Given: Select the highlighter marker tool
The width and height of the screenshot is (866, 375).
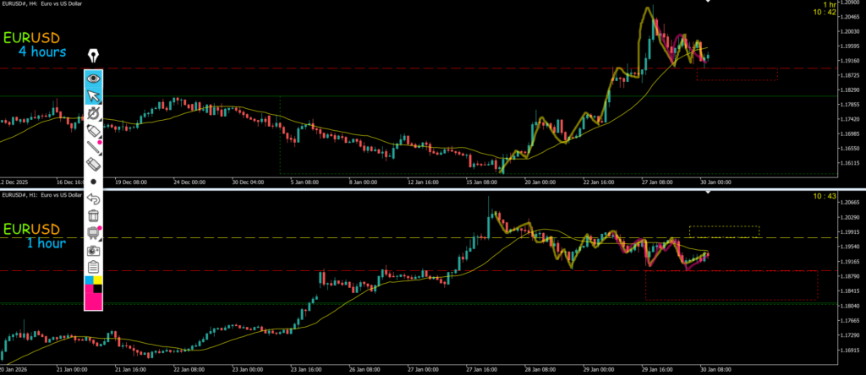Looking at the screenshot, I should (x=93, y=132).
